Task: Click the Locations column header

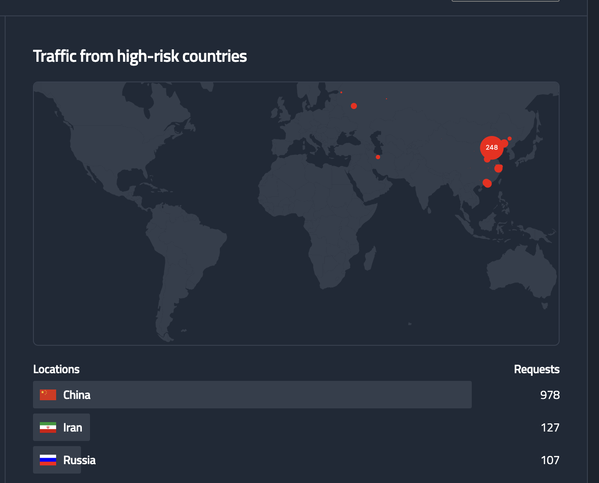Action: 56,369
